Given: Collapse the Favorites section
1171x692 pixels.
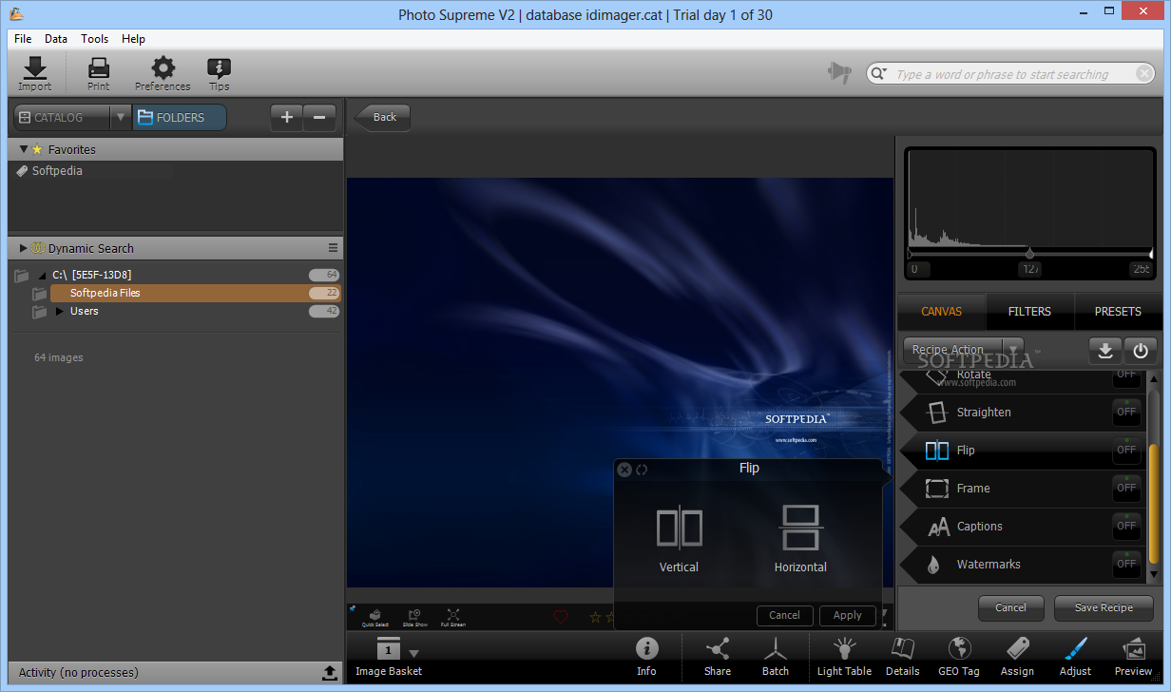Looking at the screenshot, I should 24,149.
